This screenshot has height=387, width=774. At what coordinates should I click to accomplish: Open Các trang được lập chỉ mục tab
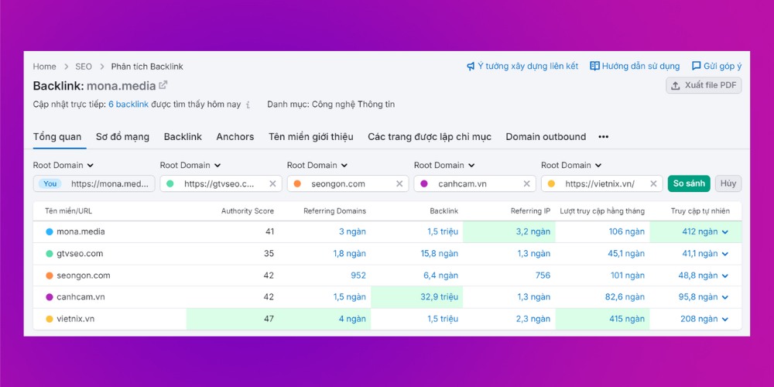(x=430, y=137)
